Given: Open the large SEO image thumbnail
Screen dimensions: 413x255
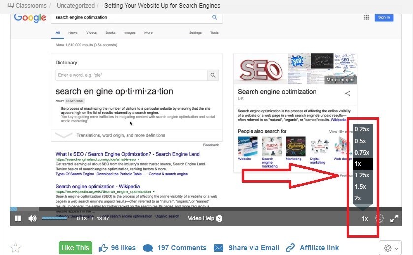Looking at the screenshot, I should tap(260, 69).
